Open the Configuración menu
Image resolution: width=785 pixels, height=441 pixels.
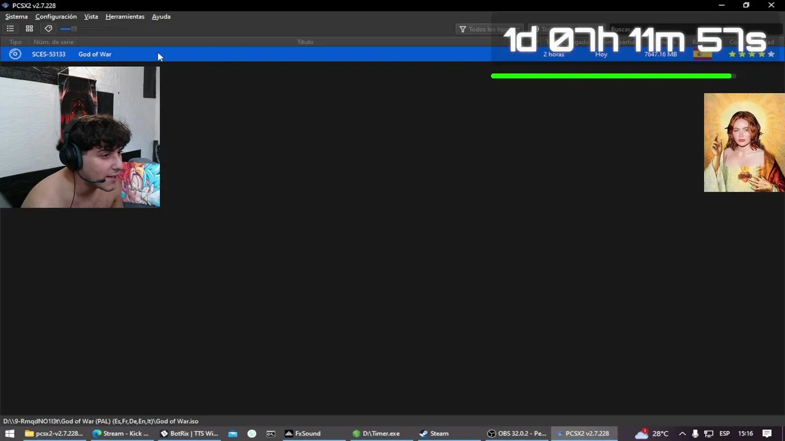tap(56, 17)
